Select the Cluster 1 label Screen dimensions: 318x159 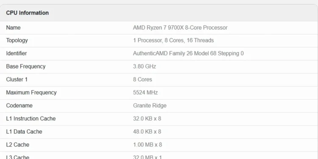click(x=17, y=80)
